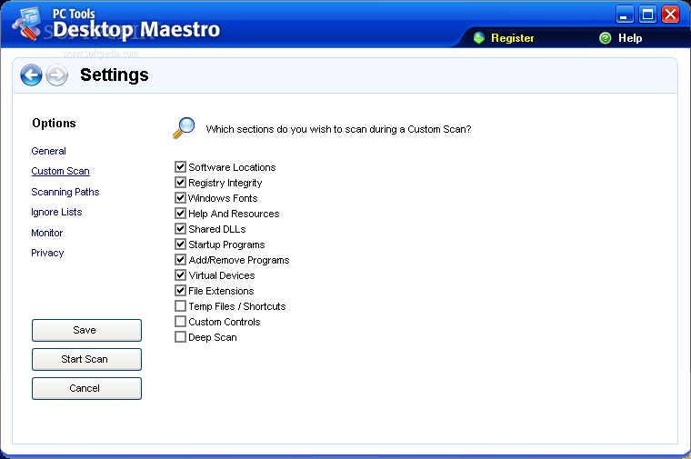Click the Desktop Maestro logo icon
Screen dimensions: 691x459
(x=27, y=25)
